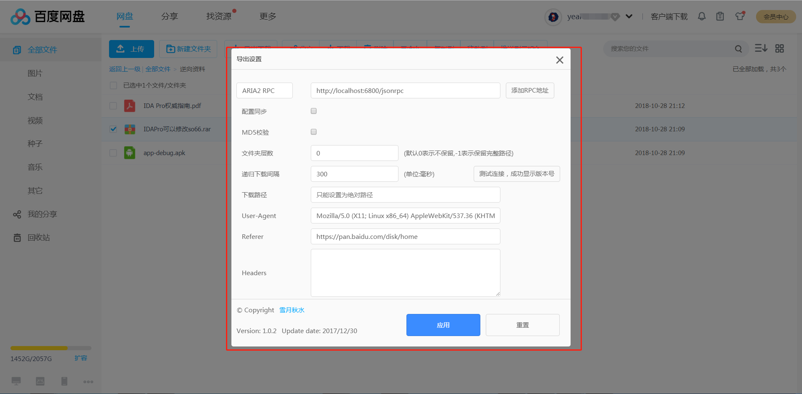The height and width of the screenshot is (394, 802).
Task: Click the user avatar picture
Action: (553, 17)
